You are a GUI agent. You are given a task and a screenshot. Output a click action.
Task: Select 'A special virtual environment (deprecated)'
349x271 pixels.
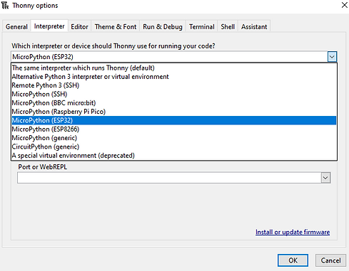[x=174, y=156]
